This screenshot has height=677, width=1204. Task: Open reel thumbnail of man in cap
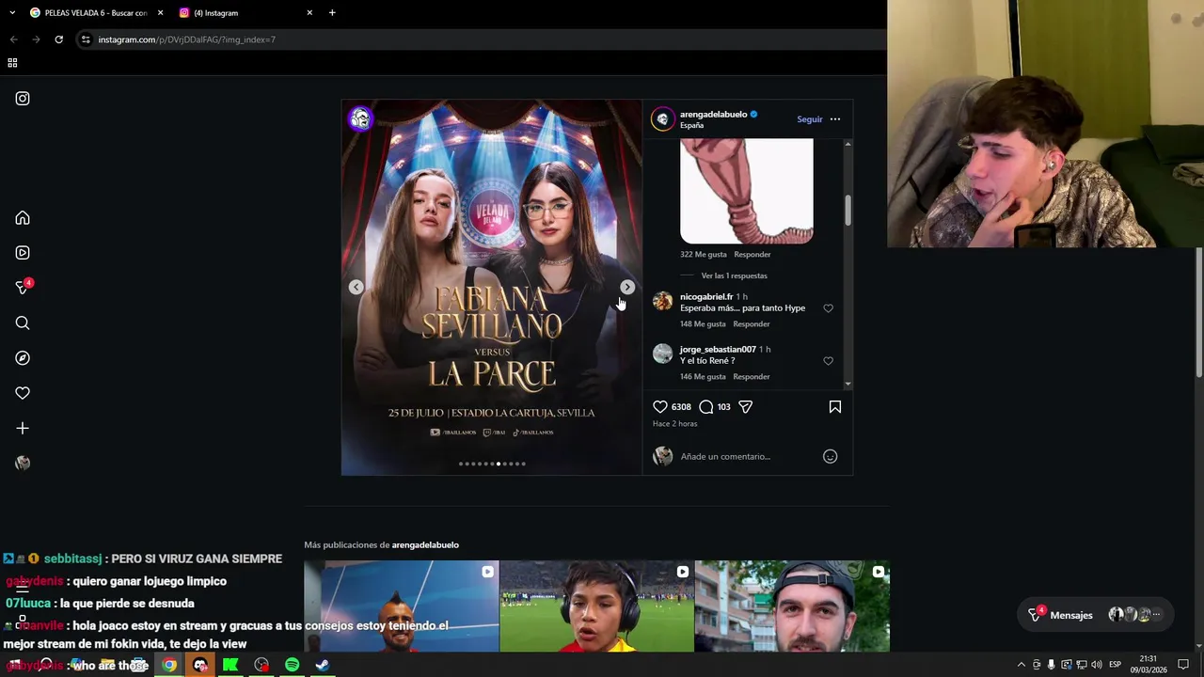point(792,606)
